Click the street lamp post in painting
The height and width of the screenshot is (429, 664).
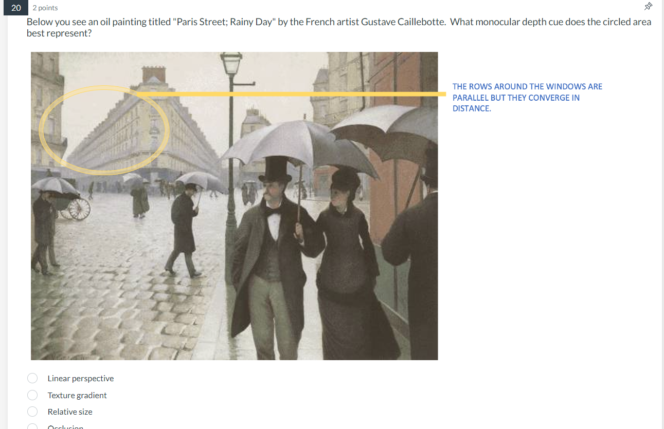tap(230, 164)
